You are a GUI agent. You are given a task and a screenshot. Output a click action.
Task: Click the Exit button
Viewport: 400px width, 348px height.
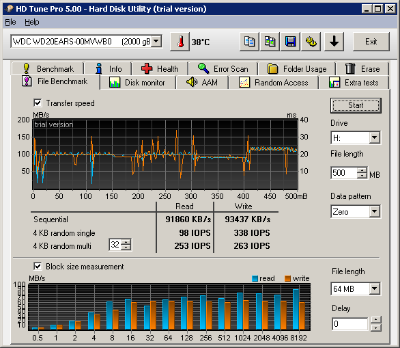pyautogui.click(x=371, y=42)
